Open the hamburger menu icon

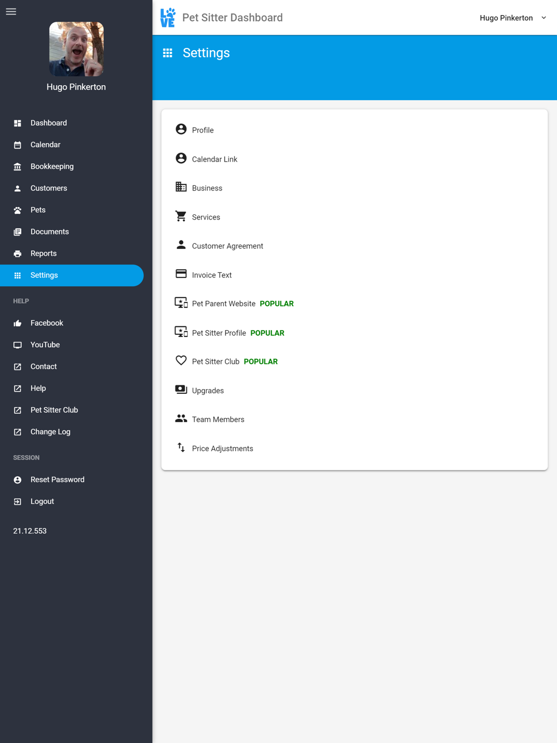point(11,12)
